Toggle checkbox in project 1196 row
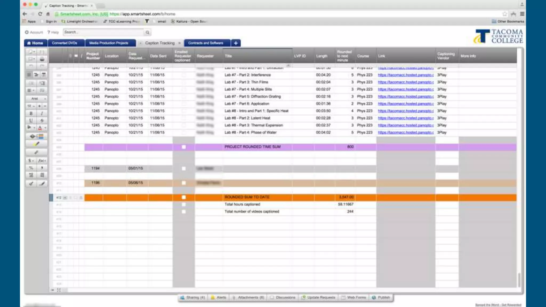Viewport: 546px width, 307px height. (x=184, y=183)
